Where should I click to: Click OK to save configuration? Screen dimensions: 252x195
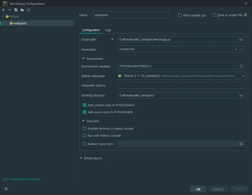click(198, 189)
